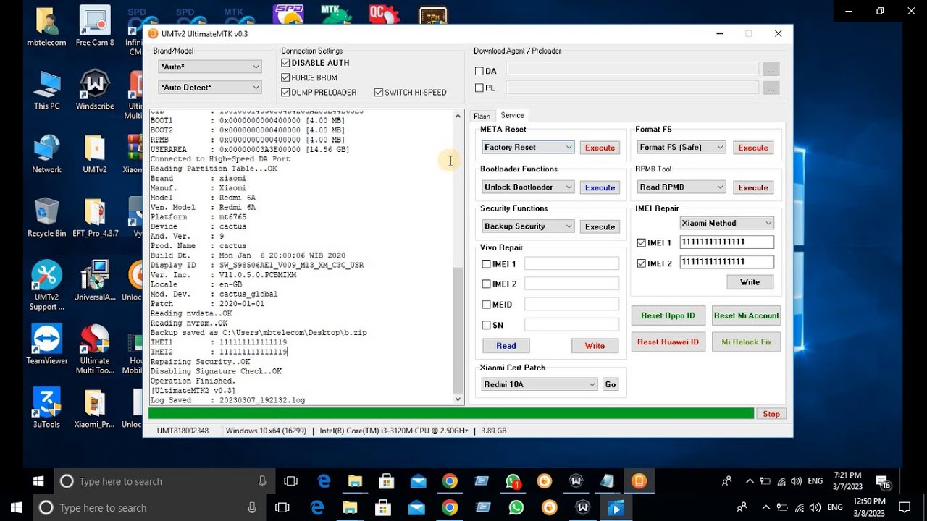Image resolution: width=927 pixels, height=521 pixels.
Task: Expand the Unlock Bootloader dropdown
Action: (x=528, y=187)
